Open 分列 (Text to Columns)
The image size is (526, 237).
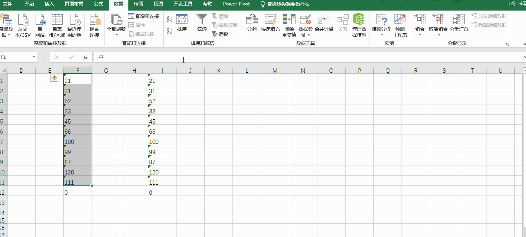point(252,24)
